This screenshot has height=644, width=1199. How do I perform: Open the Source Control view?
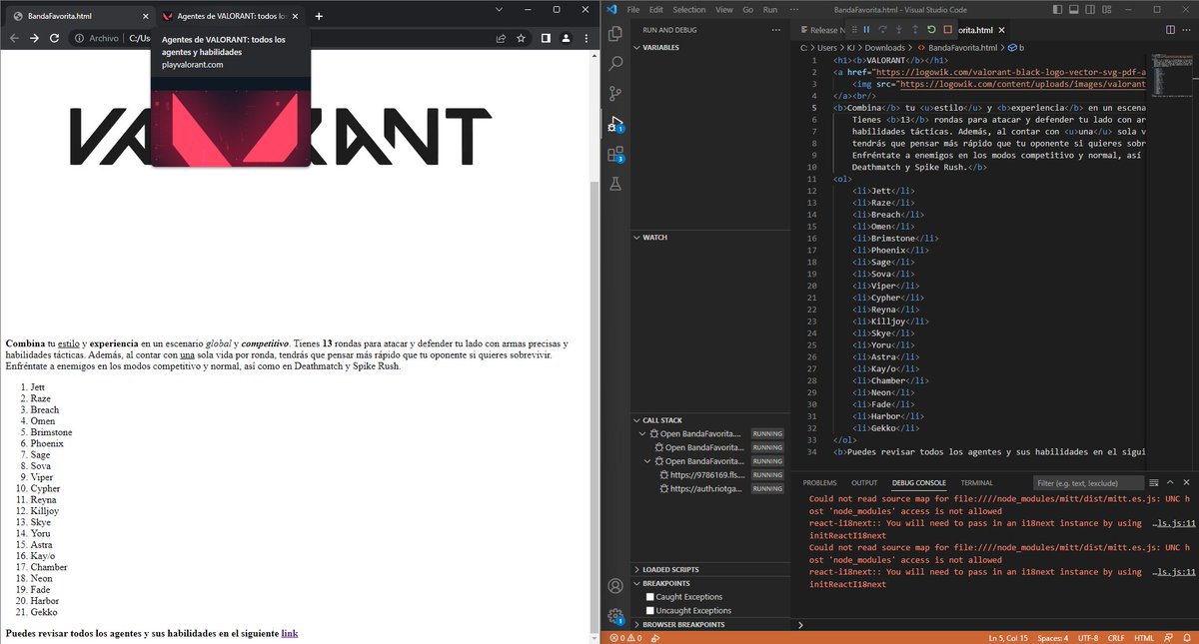615,94
